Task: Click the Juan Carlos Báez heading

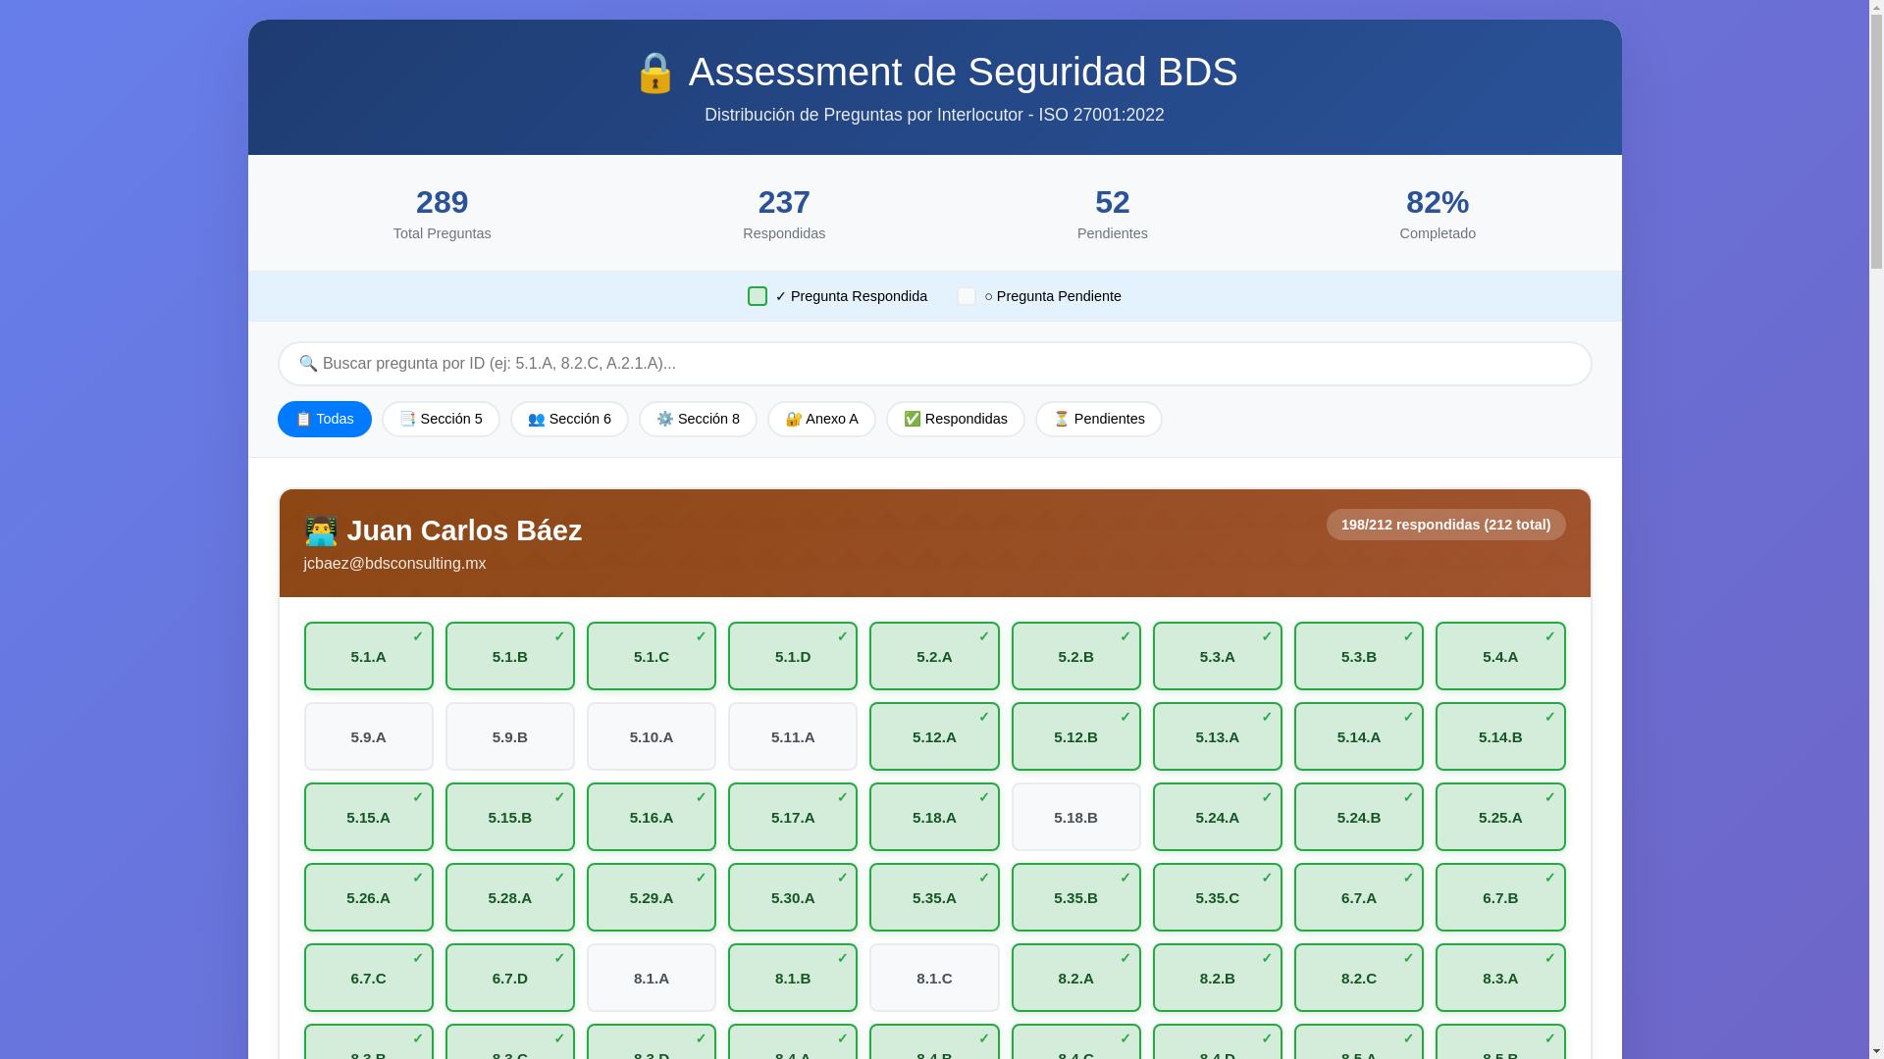Action: 443,530
